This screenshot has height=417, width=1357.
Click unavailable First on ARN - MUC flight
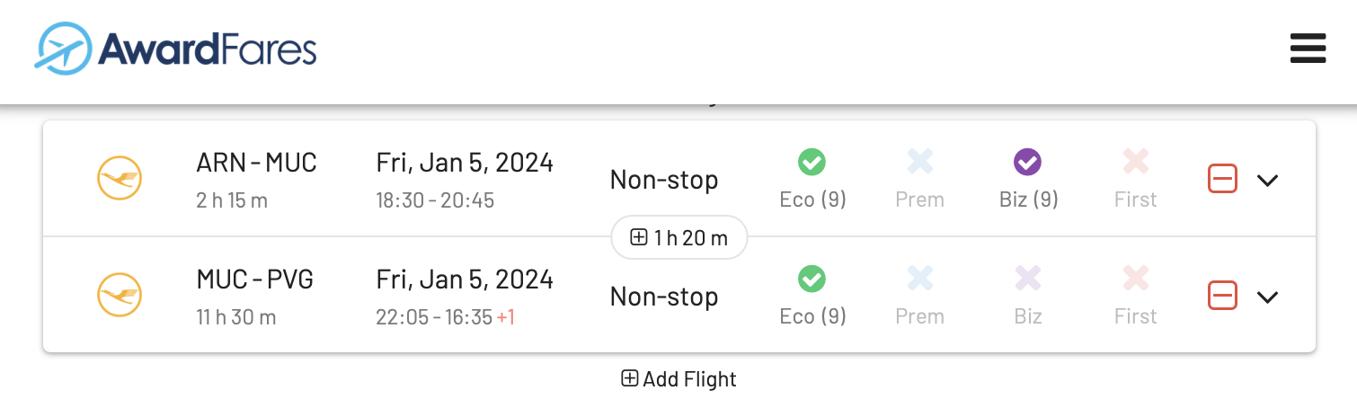tap(1135, 179)
